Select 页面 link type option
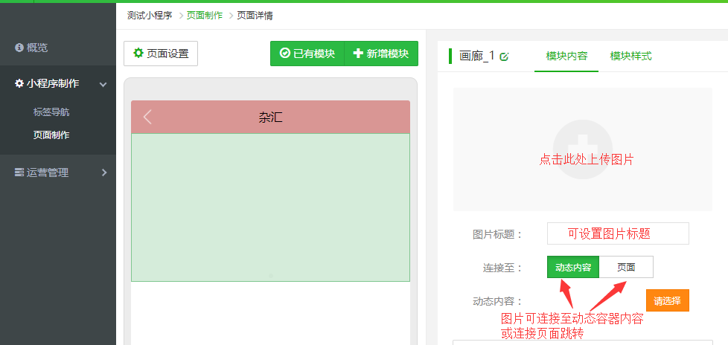The image size is (728, 345). click(x=626, y=267)
